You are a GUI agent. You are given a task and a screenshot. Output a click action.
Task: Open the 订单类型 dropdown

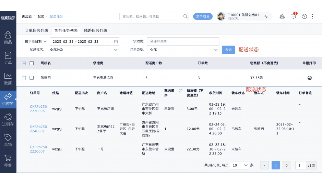pyautogui.click(x=183, y=50)
